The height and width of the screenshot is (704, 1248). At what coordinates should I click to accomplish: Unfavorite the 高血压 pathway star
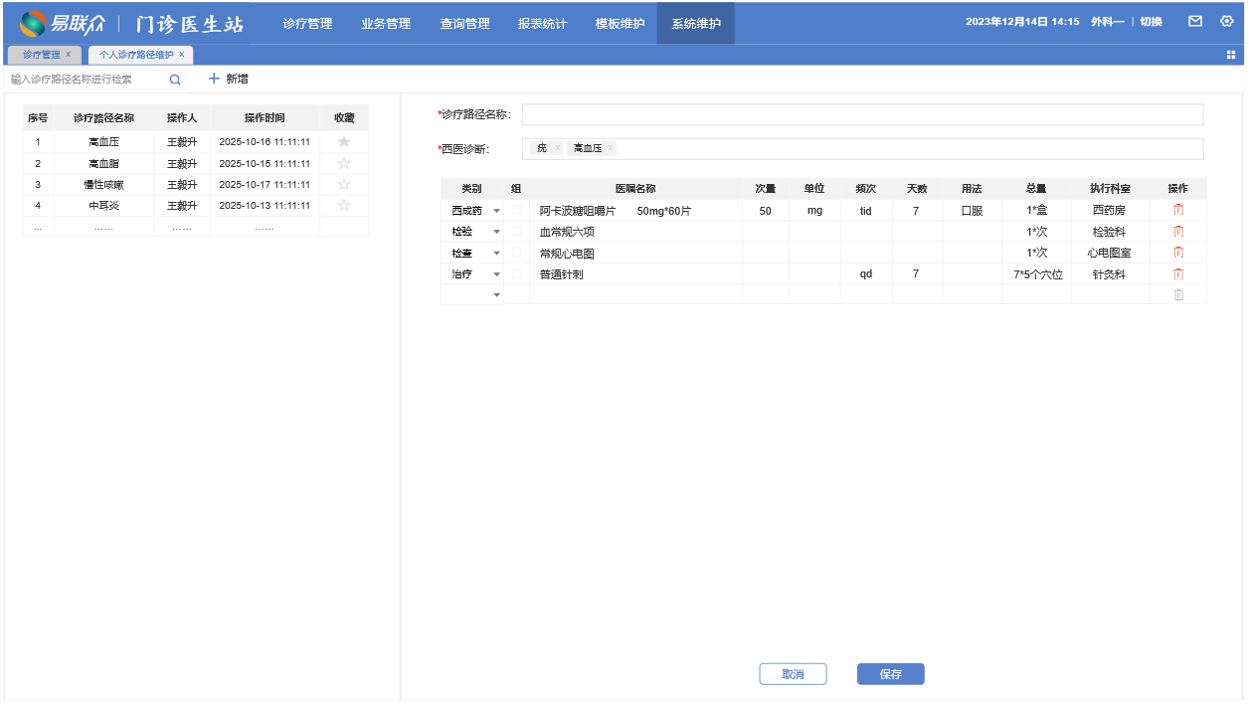tap(344, 142)
